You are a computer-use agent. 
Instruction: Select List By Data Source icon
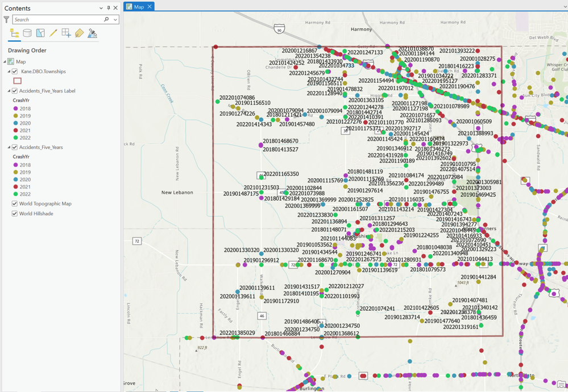click(27, 33)
